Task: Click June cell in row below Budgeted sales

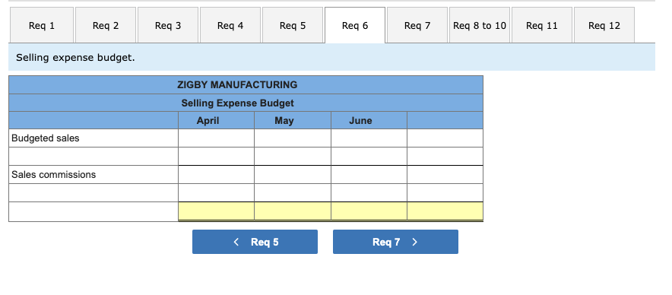Action: 369,157
